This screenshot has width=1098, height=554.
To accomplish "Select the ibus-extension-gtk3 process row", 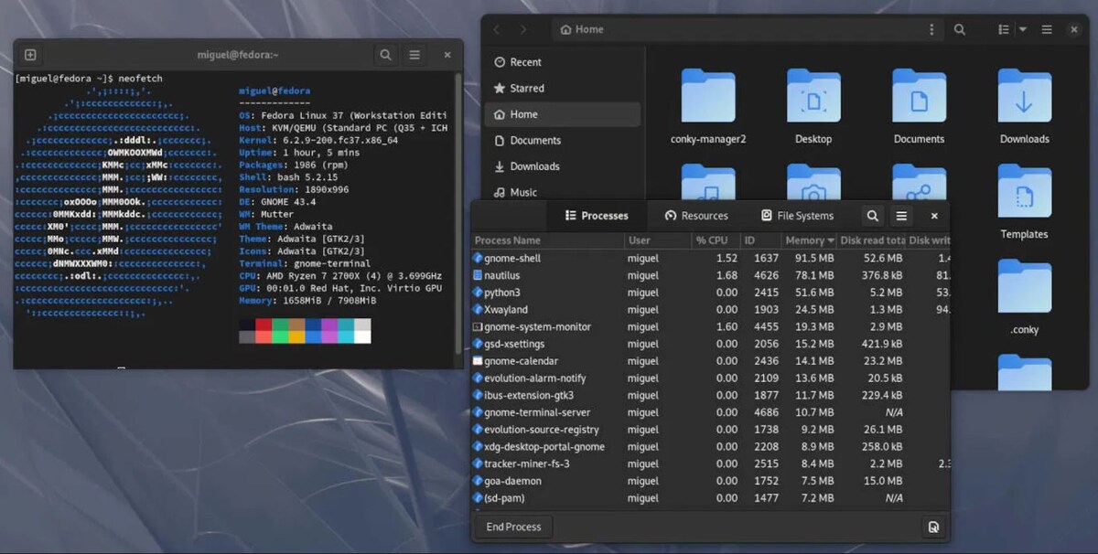I will coord(711,395).
